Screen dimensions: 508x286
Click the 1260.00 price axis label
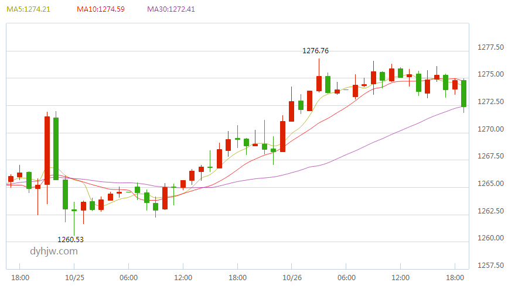(490, 238)
